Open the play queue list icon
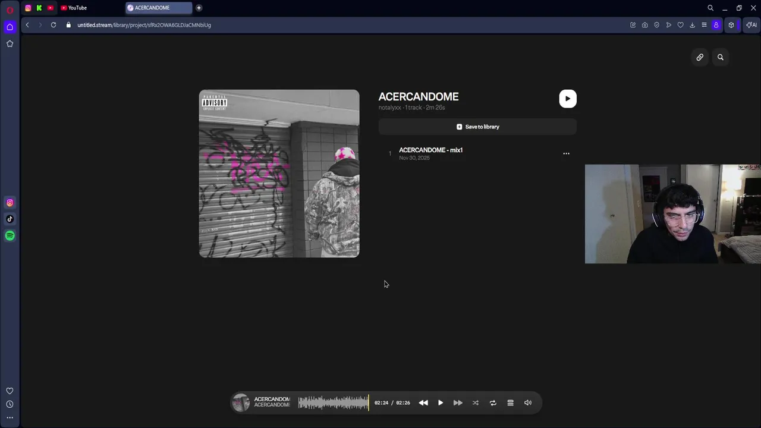 pos(510,403)
